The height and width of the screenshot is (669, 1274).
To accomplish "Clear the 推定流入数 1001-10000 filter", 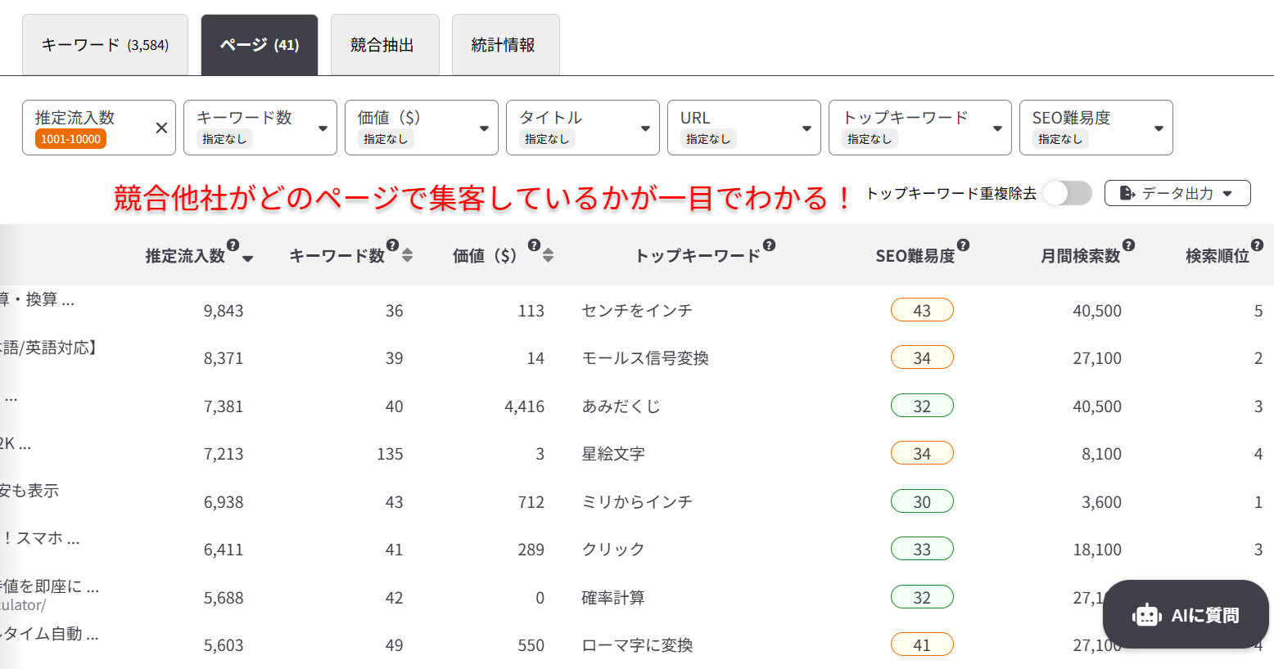I will 161,128.
